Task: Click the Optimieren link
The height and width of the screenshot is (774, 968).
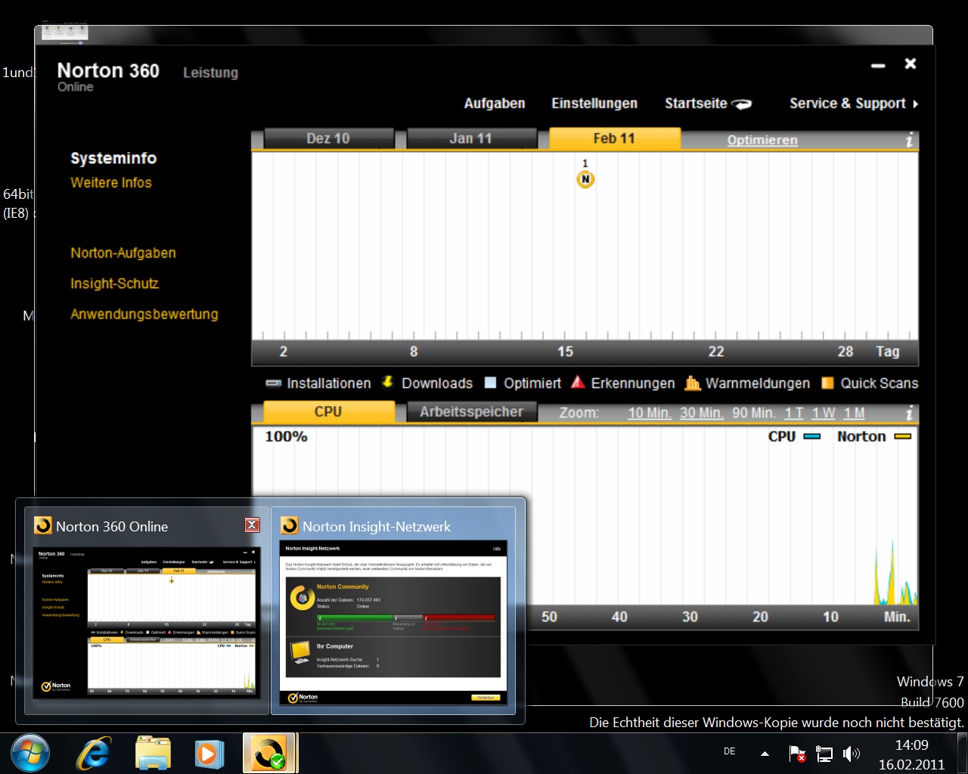Action: [762, 140]
